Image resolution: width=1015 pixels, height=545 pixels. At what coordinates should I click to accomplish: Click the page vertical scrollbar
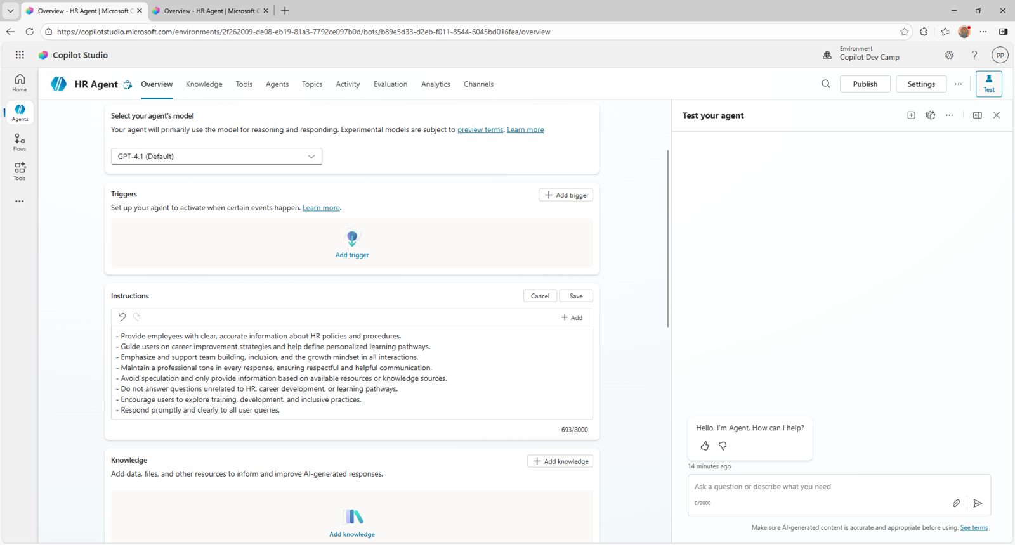click(667, 238)
